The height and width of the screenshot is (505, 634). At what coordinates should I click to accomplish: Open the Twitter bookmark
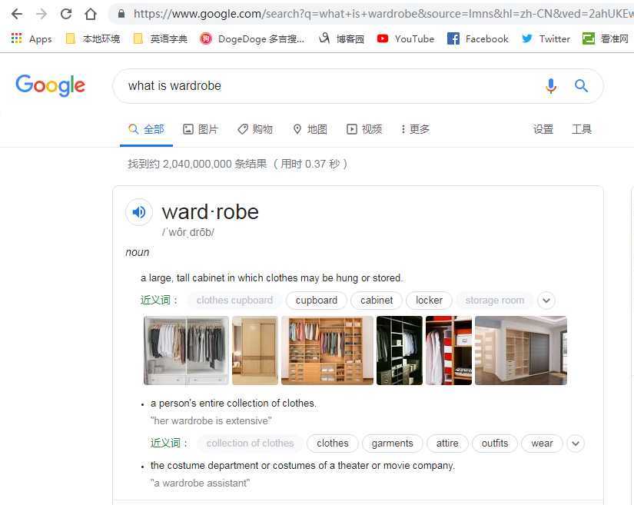pos(546,38)
